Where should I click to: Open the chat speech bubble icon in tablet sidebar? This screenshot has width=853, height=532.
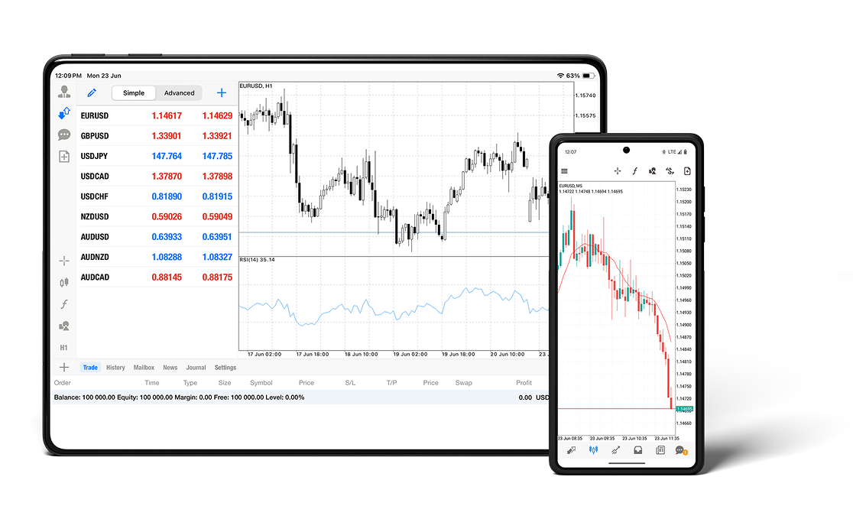(64, 135)
